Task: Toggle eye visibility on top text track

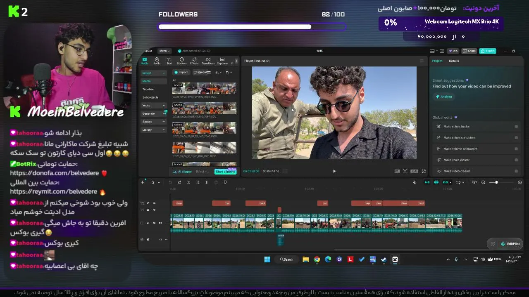Action: pos(154,203)
